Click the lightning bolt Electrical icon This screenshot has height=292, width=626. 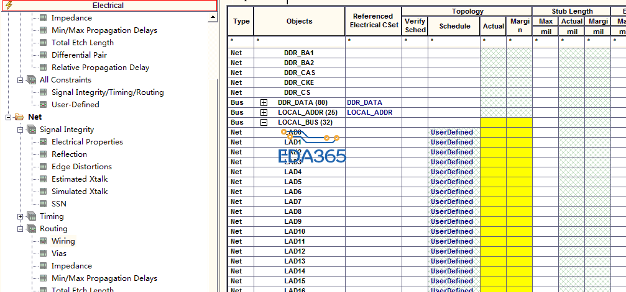click(x=9, y=5)
